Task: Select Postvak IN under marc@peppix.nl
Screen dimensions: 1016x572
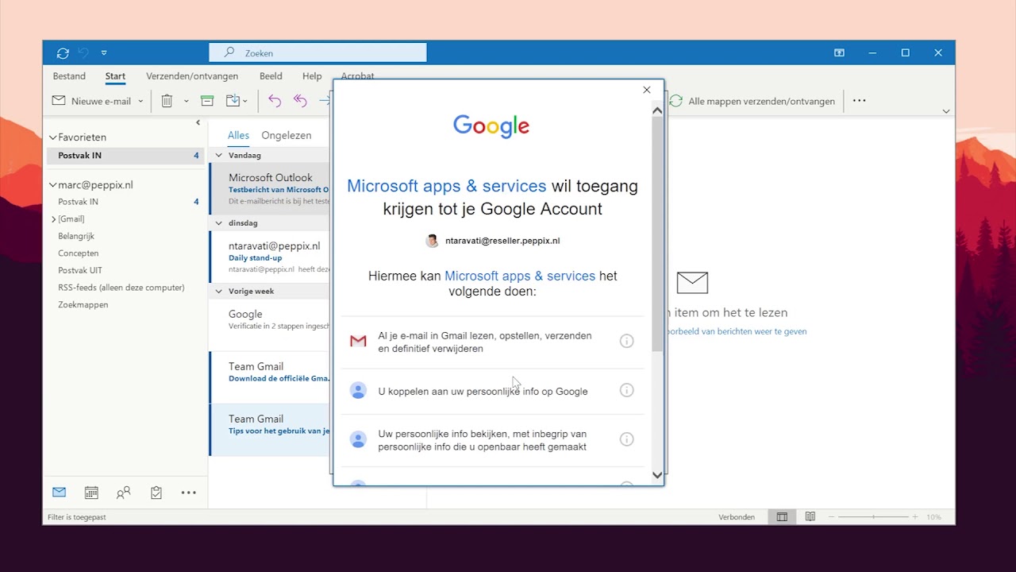Action: 125,202
